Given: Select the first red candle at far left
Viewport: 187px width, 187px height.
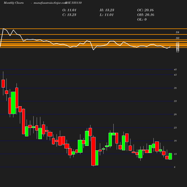Looking at the screenshot, I should coord(3,83).
